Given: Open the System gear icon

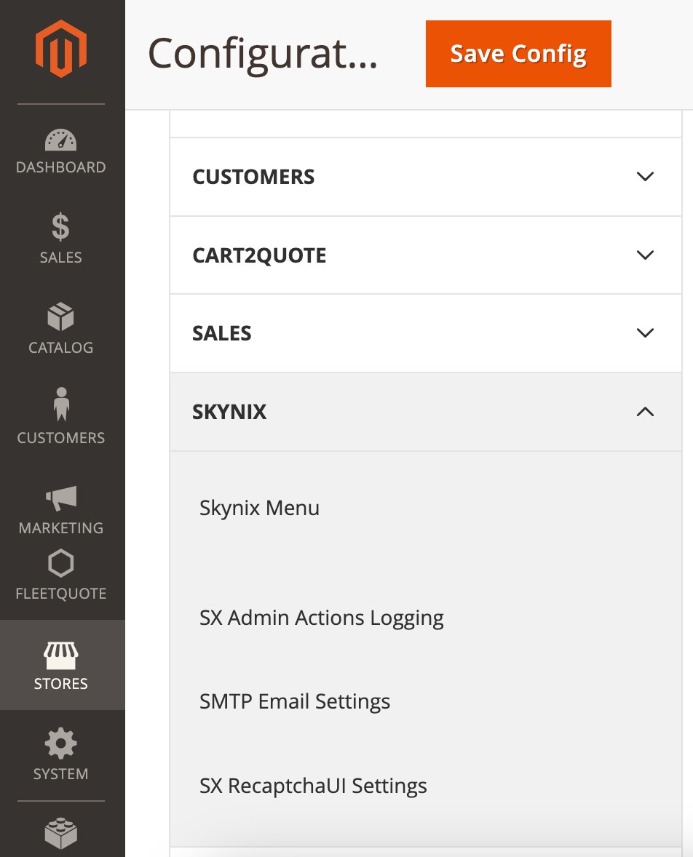Looking at the screenshot, I should 60,744.
